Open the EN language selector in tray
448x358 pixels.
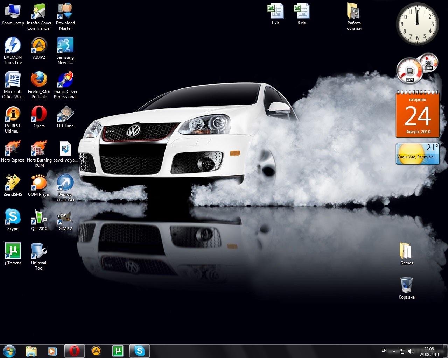[x=384, y=351]
